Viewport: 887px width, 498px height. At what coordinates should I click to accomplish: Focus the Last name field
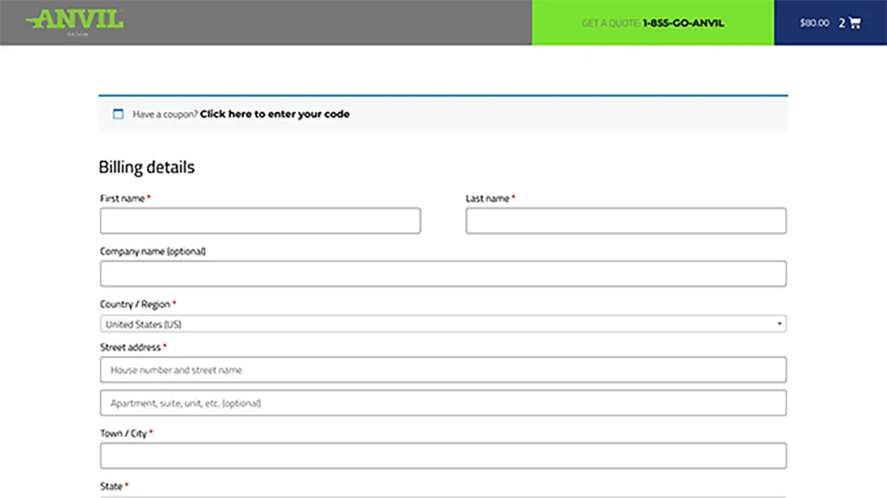pyautogui.click(x=626, y=220)
